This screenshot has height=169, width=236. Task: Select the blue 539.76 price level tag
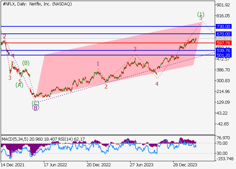click(x=224, y=51)
